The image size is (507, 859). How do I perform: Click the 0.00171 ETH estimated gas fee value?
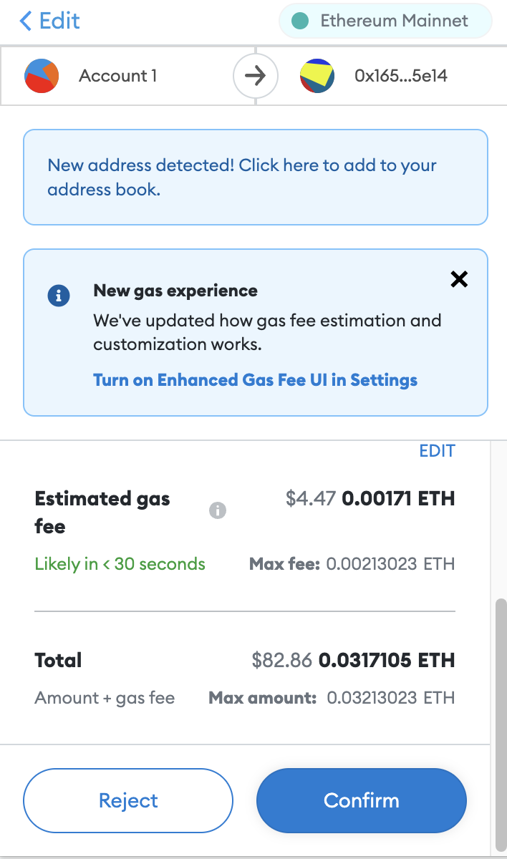tap(398, 498)
